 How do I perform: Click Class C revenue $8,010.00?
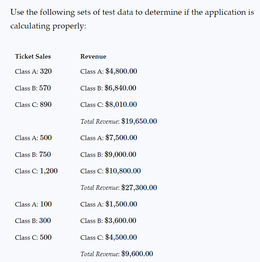tap(109, 104)
